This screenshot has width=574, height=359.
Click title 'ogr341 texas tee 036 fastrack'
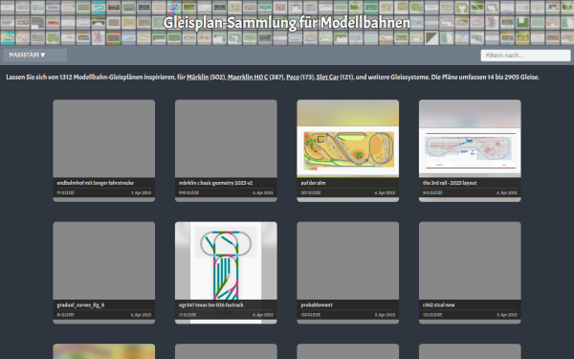pos(211,304)
